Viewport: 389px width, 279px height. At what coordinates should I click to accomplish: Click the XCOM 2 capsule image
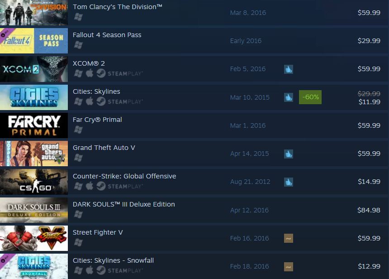tap(34, 69)
